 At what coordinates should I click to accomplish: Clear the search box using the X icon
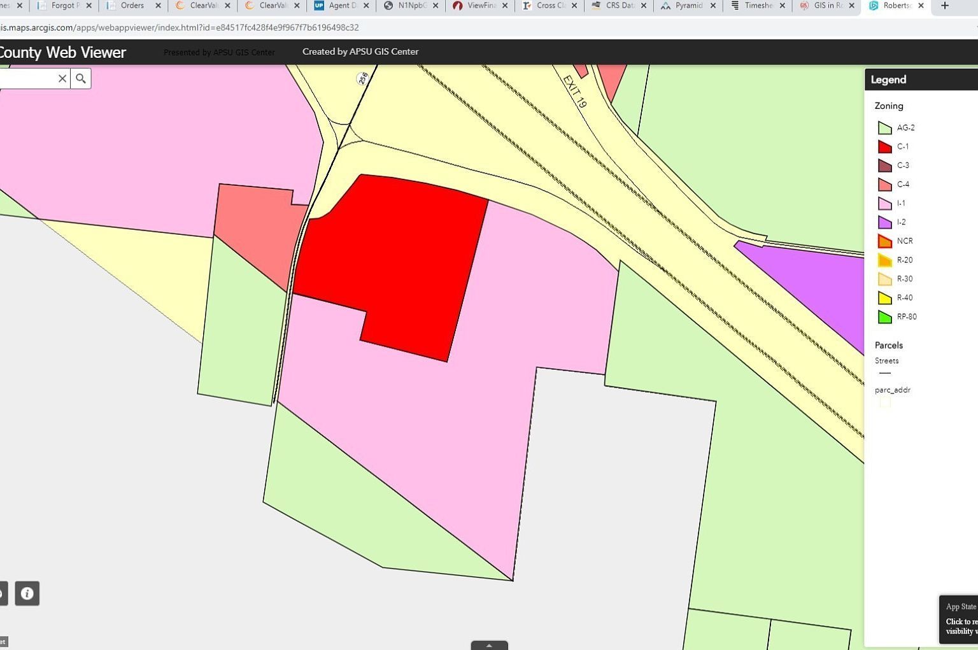point(62,78)
